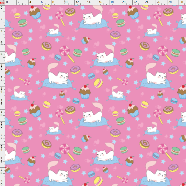Screen dimensions: 186x186
Task: Click the "4" label on the vertical ruler
Action: click(2, 31)
